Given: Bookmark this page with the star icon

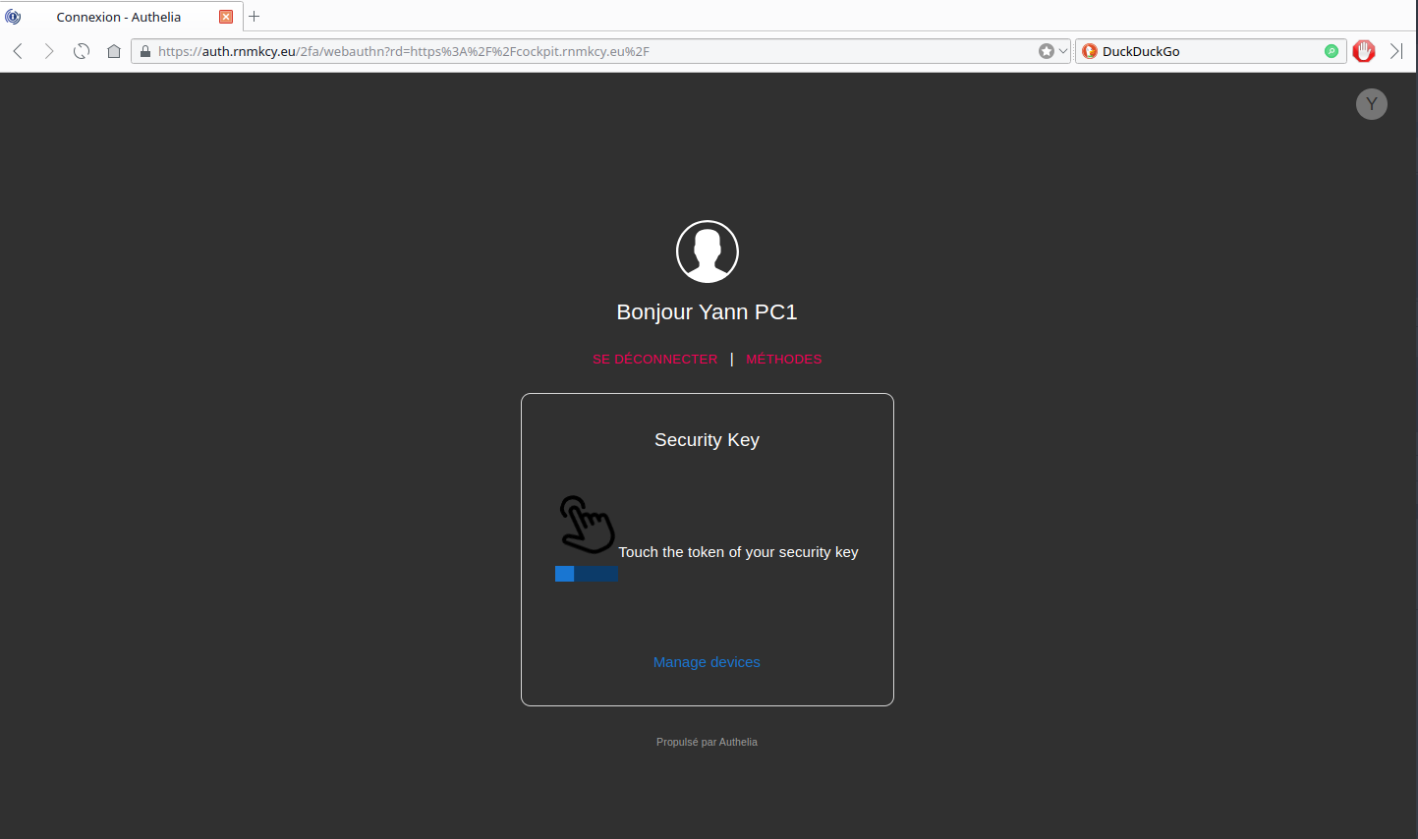Looking at the screenshot, I should pos(1046,51).
